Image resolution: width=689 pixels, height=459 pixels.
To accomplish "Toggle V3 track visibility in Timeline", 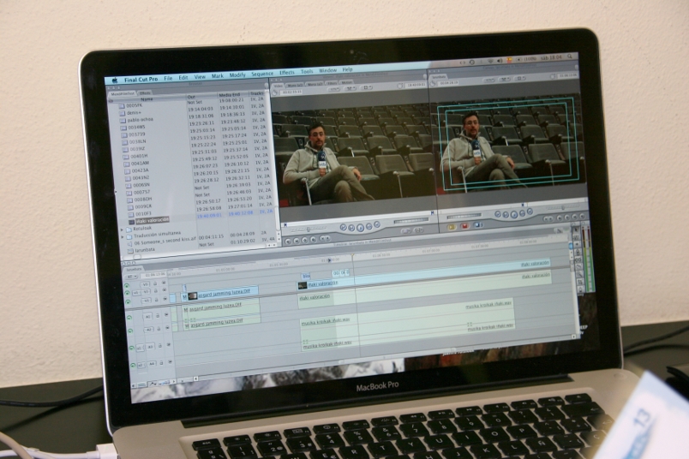I will pos(128,286).
